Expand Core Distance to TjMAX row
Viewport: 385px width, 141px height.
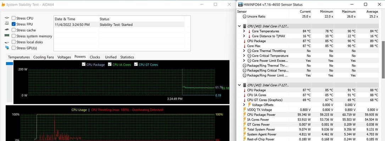[244, 36]
